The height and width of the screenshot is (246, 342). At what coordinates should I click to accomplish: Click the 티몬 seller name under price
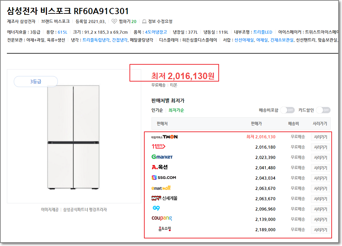pyautogui.click(x=174, y=85)
